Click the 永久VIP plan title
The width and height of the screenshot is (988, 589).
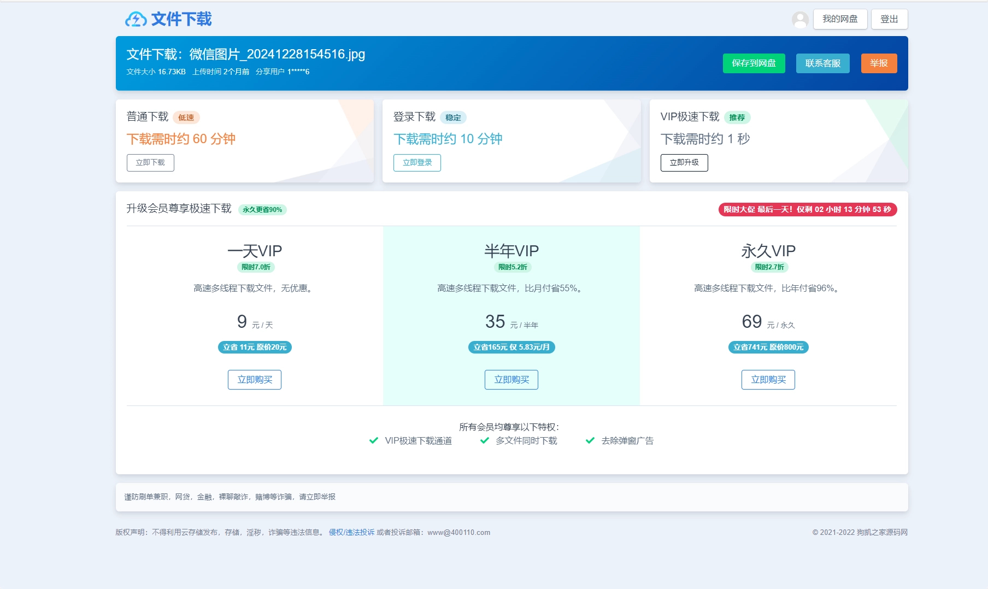768,251
